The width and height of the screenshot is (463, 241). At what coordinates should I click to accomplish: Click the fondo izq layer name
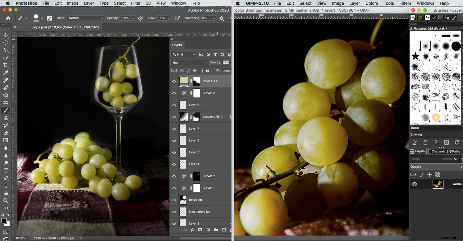(195, 199)
